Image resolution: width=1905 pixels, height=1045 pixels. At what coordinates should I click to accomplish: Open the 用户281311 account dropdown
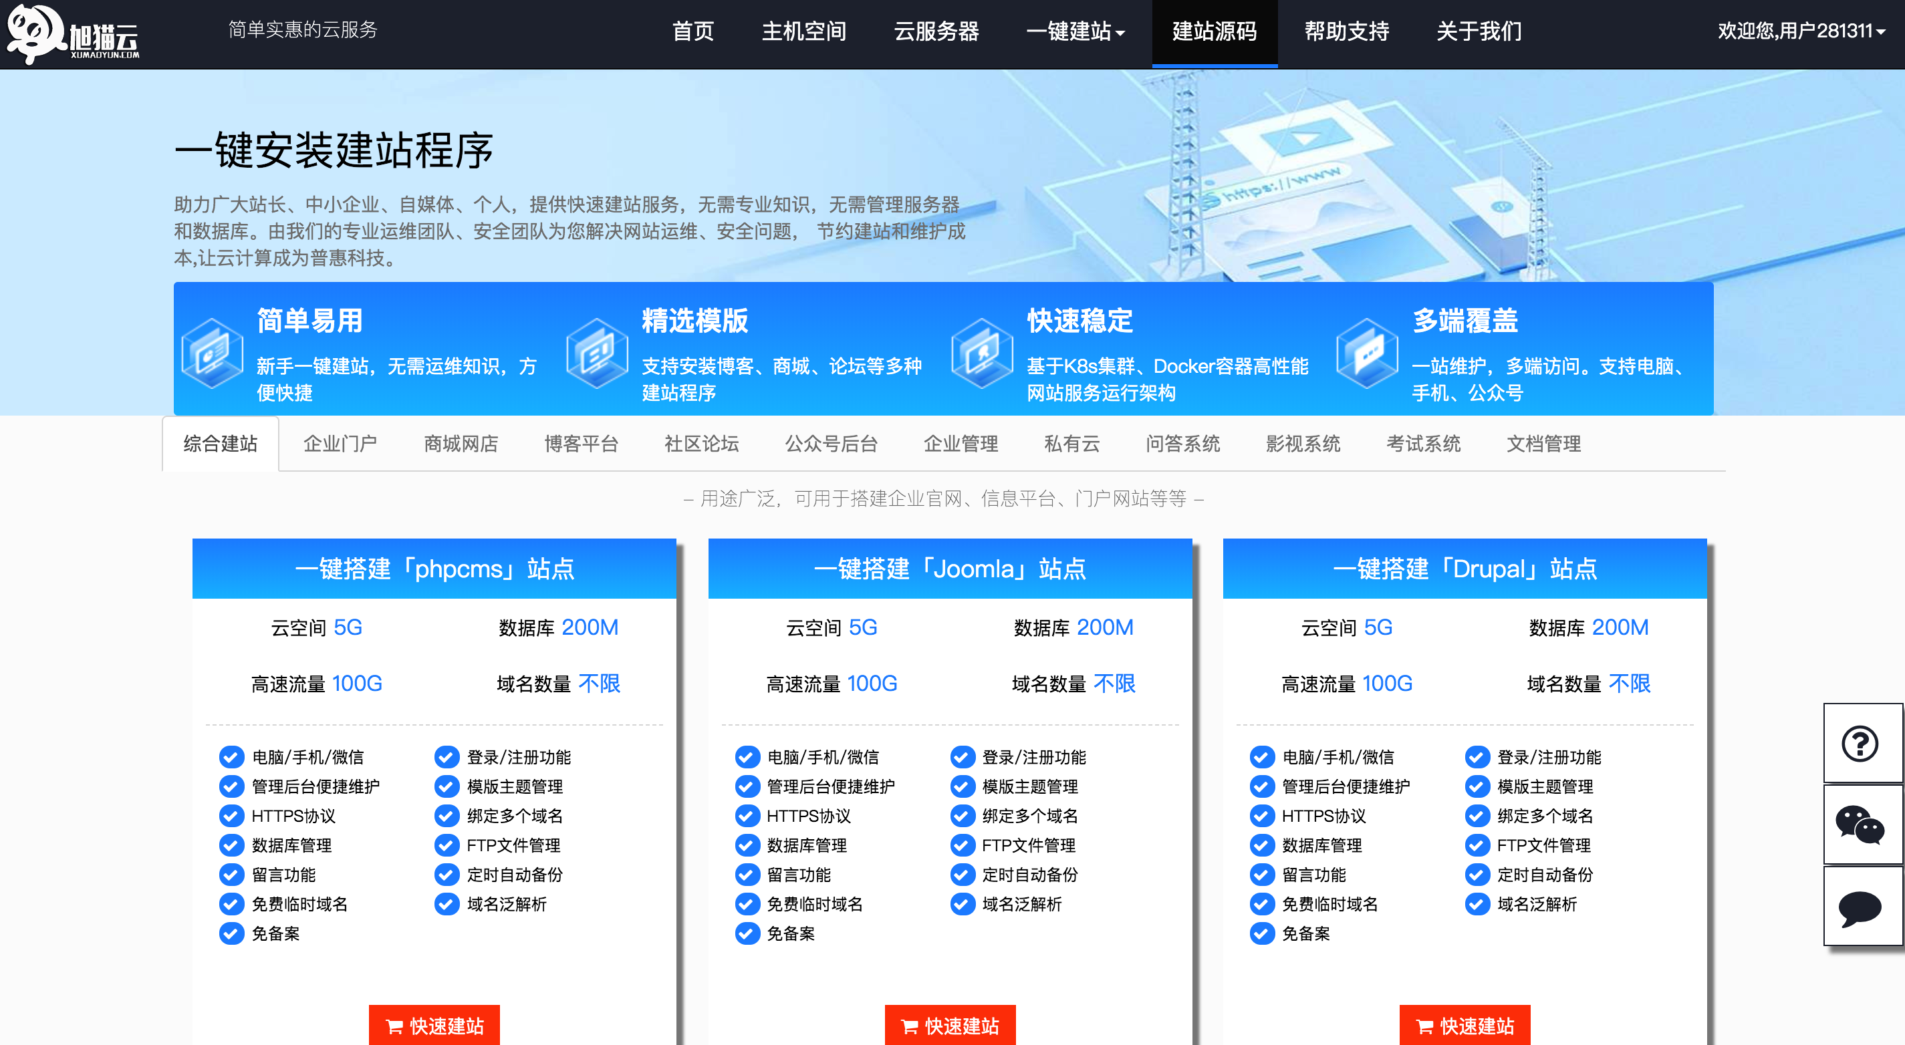pyautogui.click(x=1800, y=31)
